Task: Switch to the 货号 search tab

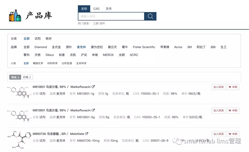Action: tap(109, 9)
